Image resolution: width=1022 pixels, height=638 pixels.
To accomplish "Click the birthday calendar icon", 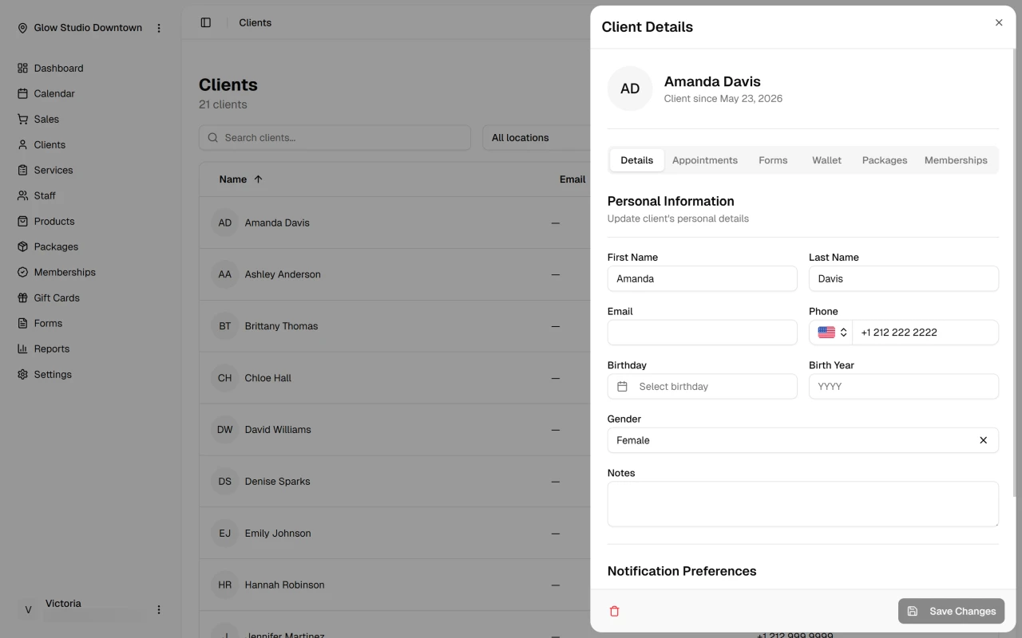I will pos(623,387).
